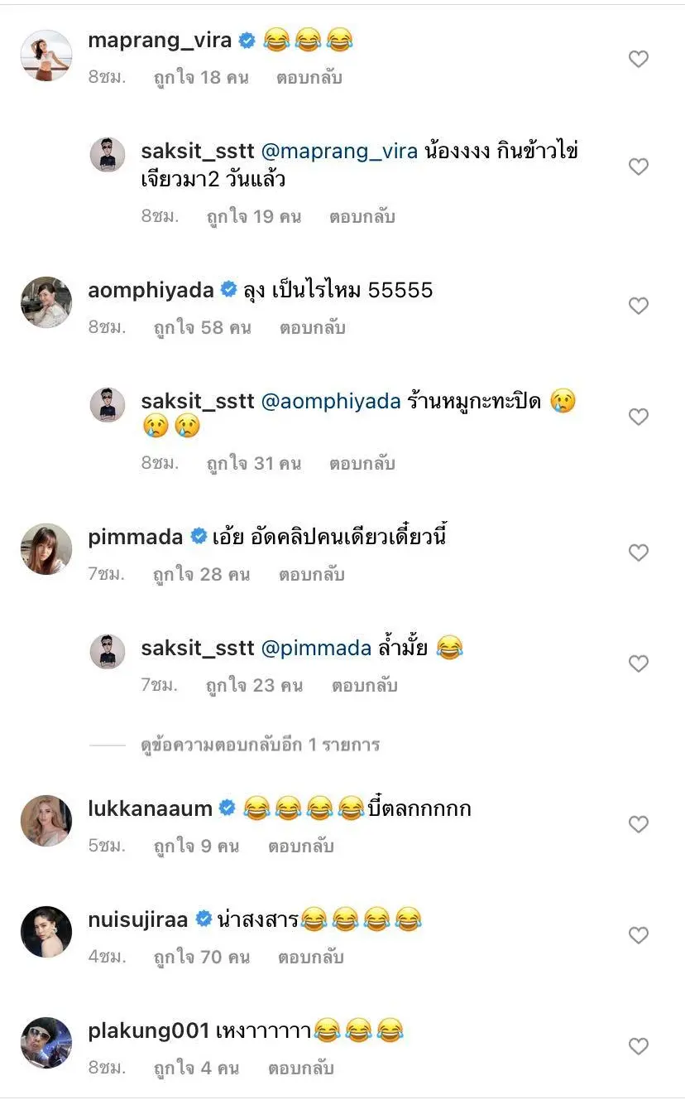This screenshot has height=1100, width=685.
Task: Open the plakung001 username profile
Action: [x=148, y=1031]
